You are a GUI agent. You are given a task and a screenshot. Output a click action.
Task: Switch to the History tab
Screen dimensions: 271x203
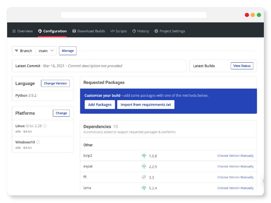click(x=141, y=31)
